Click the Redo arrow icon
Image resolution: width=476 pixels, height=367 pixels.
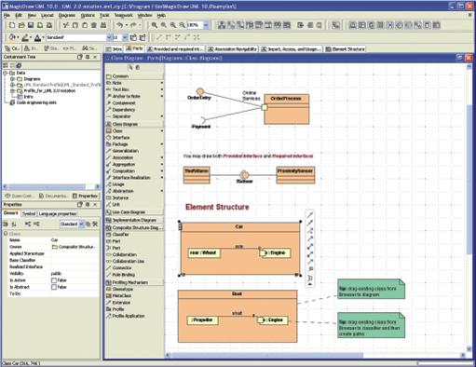point(133,25)
